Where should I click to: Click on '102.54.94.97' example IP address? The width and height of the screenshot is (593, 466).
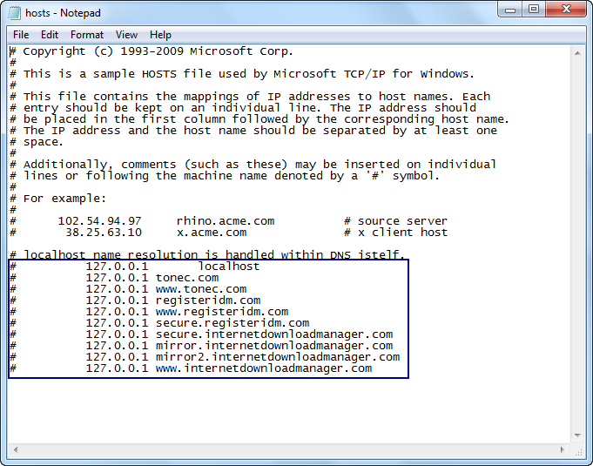(99, 221)
